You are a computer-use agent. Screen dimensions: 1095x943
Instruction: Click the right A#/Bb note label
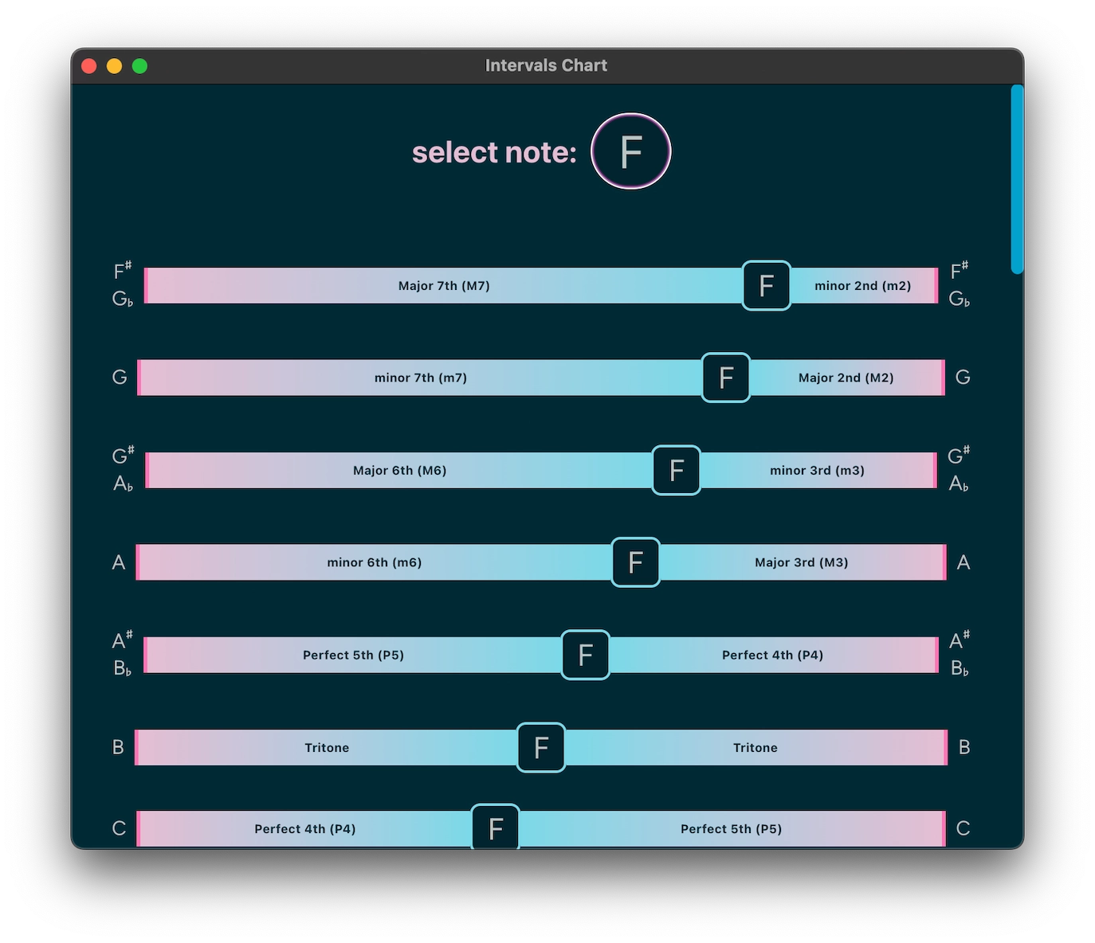[x=960, y=654]
